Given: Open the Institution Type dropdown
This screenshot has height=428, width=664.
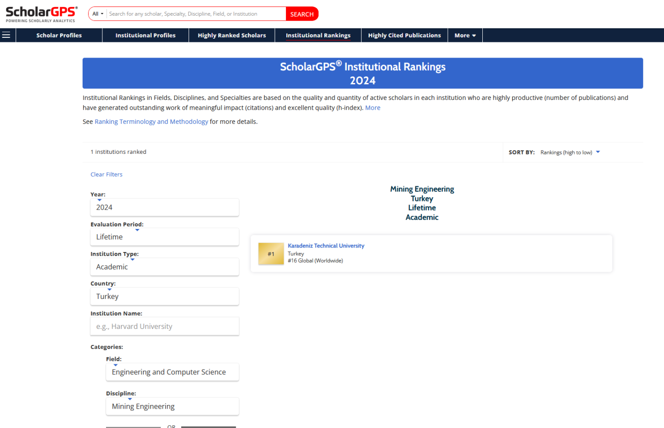Looking at the screenshot, I should 165,267.
